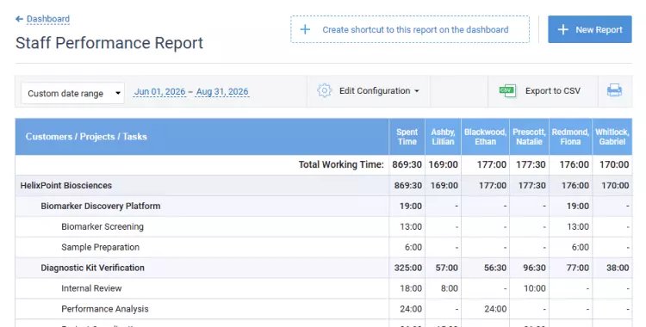Click the gear icon beside Edit Configuration
The image size is (646, 327).
click(x=324, y=90)
